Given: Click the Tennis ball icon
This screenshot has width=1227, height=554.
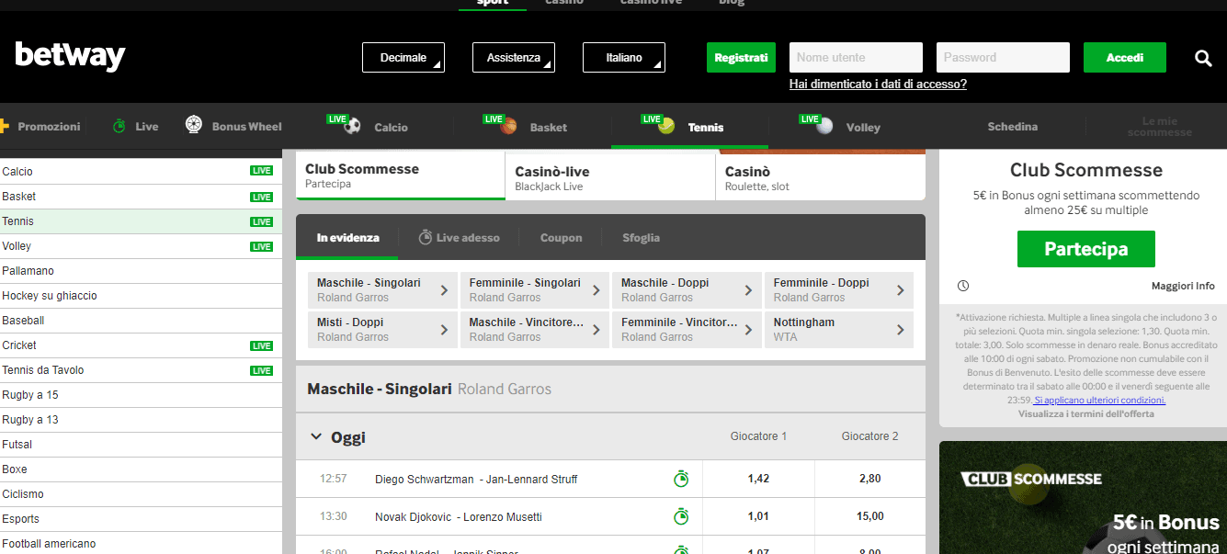Looking at the screenshot, I should coord(666,127).
